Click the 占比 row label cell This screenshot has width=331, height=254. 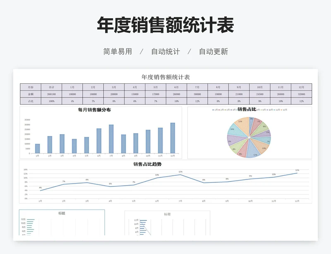click(31, 101)
